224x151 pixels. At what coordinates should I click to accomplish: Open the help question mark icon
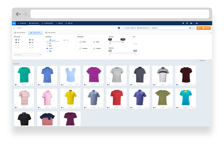pos(191,23)
